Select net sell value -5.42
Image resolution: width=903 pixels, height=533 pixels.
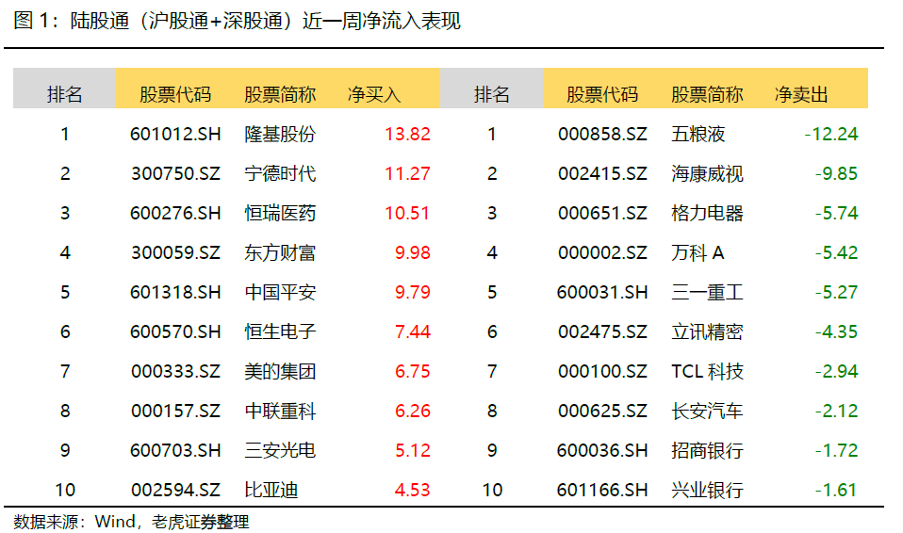coord(836,252)
